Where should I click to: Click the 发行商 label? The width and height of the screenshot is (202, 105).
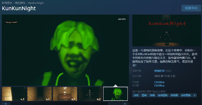tap(136, 86)
